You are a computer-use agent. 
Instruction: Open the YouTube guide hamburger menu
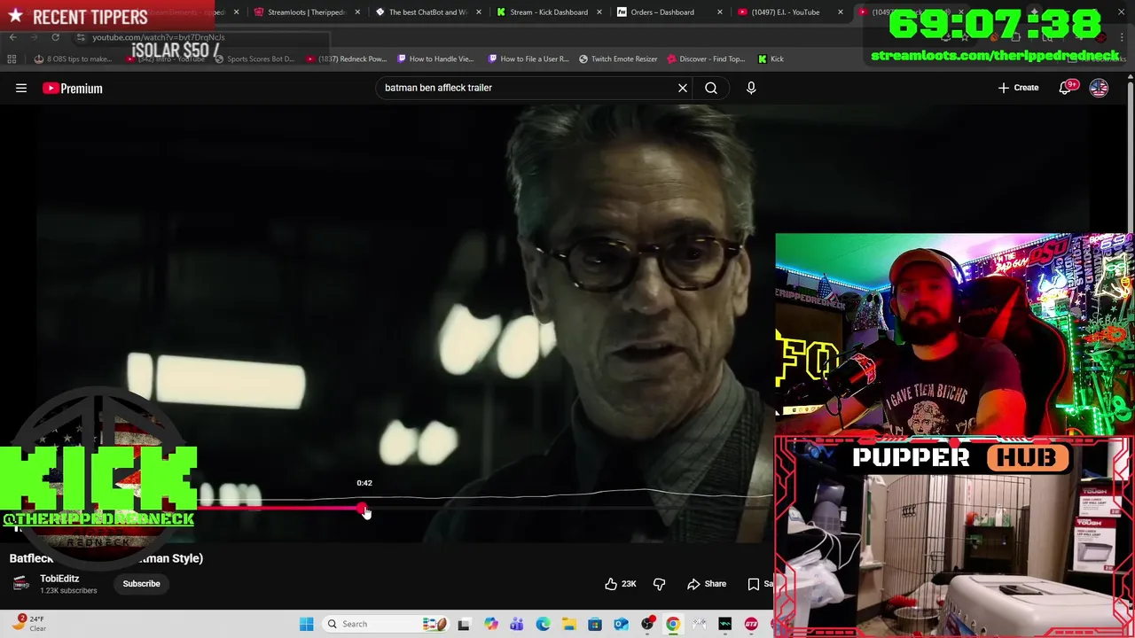pos(21,88)
